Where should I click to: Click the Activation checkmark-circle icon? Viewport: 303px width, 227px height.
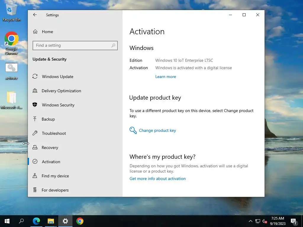pyautogui.click(x=35, y=161)
